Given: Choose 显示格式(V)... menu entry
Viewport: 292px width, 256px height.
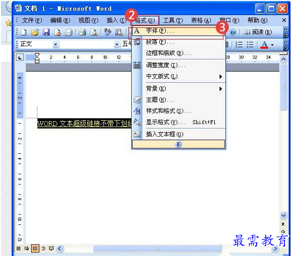Looking at the screenshot, I should click(x=178, y=122).
